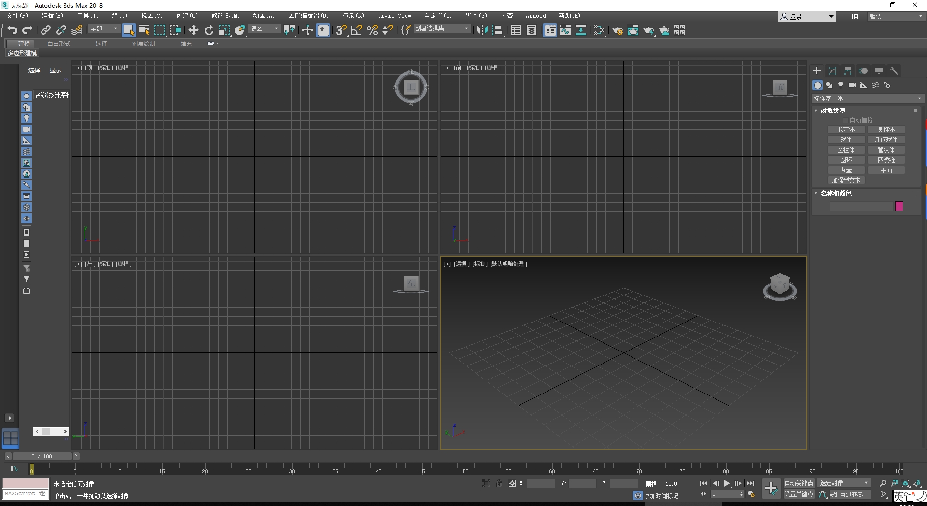The image size is (927, 506).
Task: Switch to the Modify command panel
Action: (x=832, y=70)
